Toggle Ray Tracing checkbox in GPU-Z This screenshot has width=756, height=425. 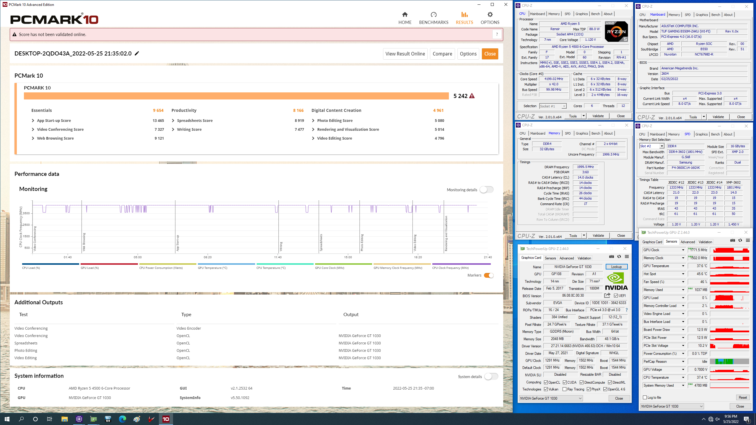[x=565, y=389]
